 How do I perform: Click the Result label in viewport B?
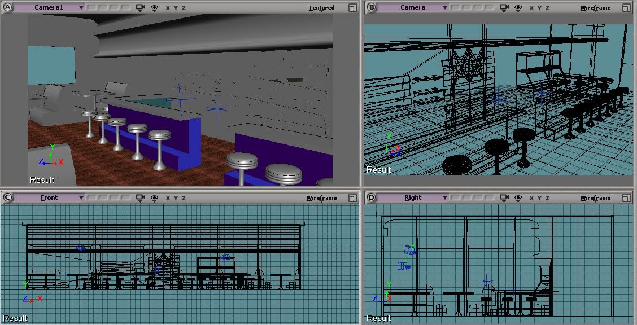[x=378, y=170]
